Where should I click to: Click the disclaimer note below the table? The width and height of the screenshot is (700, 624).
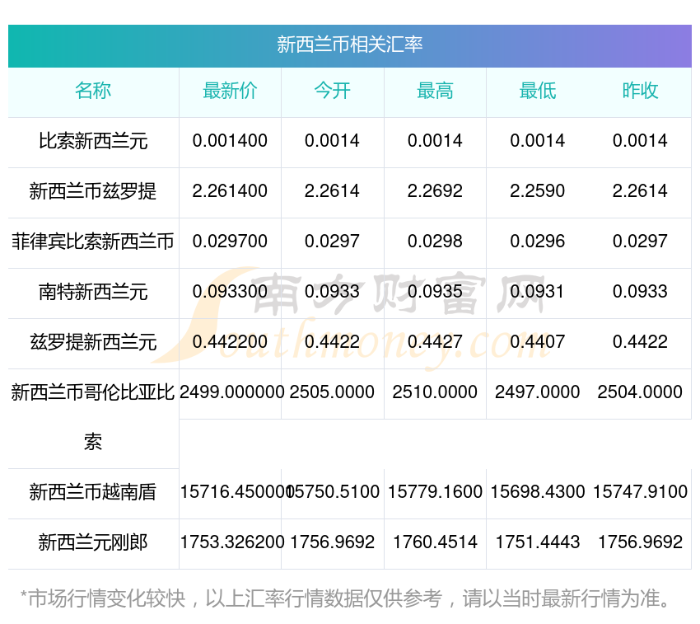click(344, 598)
